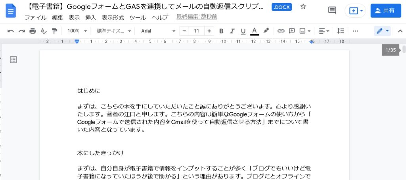
Task: Insert a link with chain icon
Action: point(281,31)
